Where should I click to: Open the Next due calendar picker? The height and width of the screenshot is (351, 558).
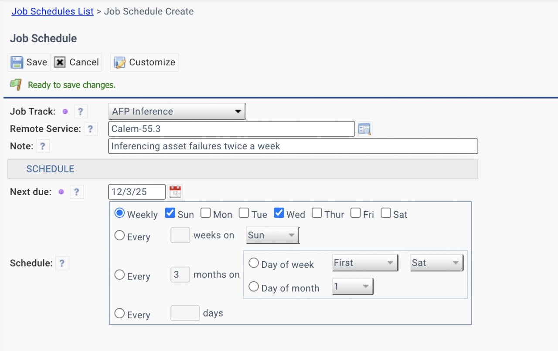(x=175, y=192)
